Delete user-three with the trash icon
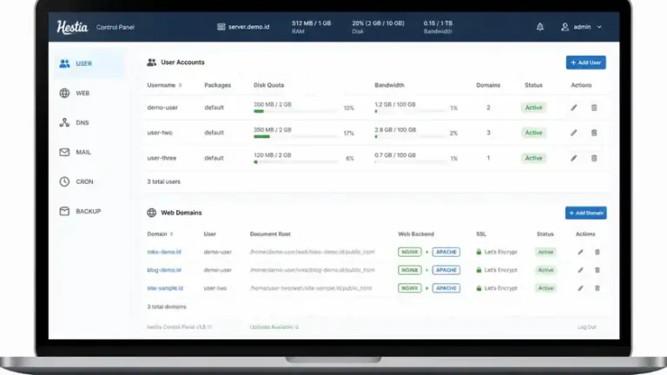Image resolution: width=667 pixels, height=375 pixels. click(x=594, y=158)
